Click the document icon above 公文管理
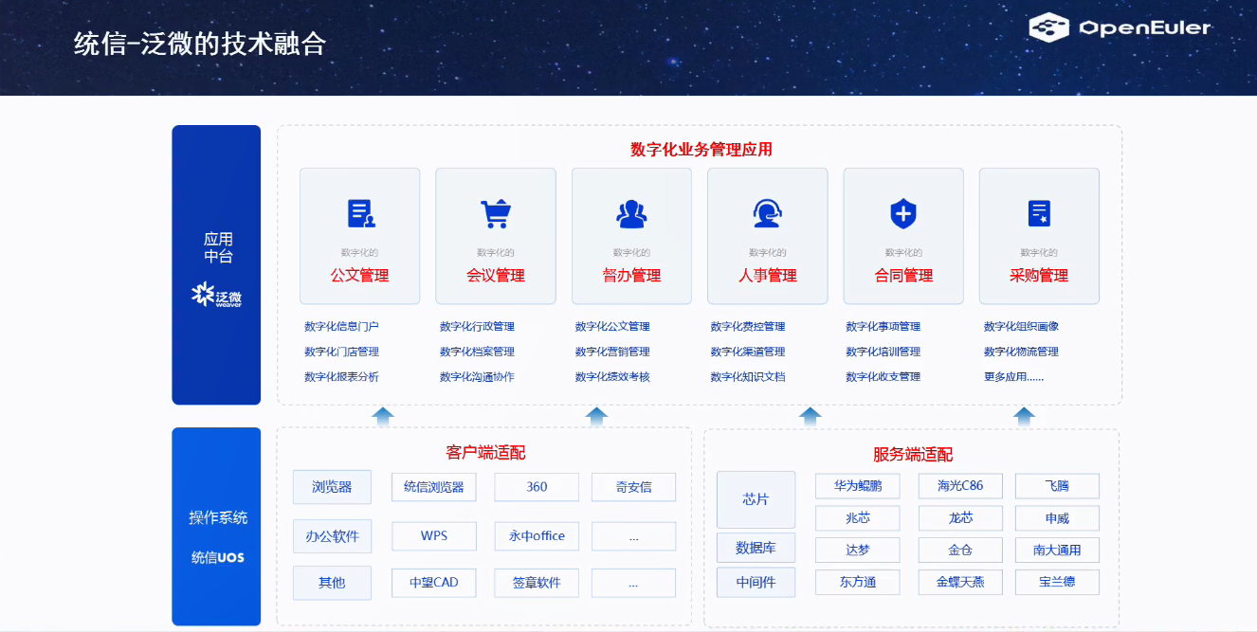Screen dimensions: 1257x632 pos(360,214)
